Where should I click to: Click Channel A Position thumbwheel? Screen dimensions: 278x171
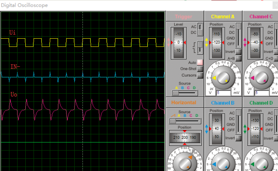click(216, 42)
